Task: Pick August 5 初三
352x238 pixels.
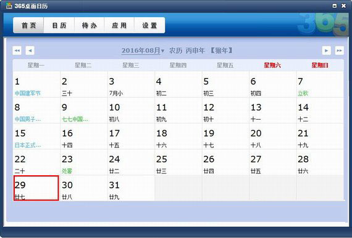Action: coord(225,84)
